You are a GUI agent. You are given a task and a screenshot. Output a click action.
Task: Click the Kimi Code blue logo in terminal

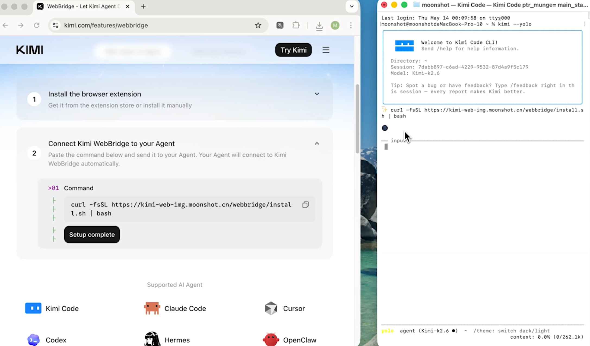click(x=404, y=46)
